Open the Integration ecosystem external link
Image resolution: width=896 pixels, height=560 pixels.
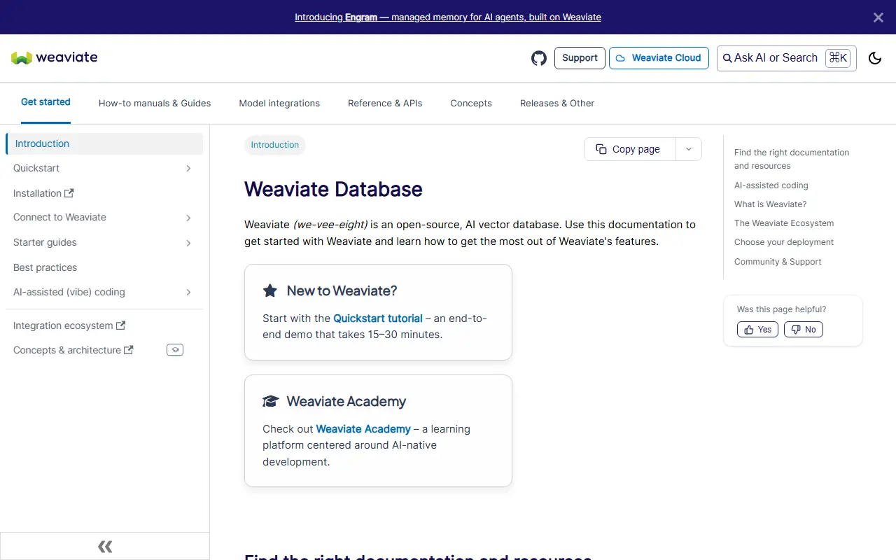pos(69,325)
